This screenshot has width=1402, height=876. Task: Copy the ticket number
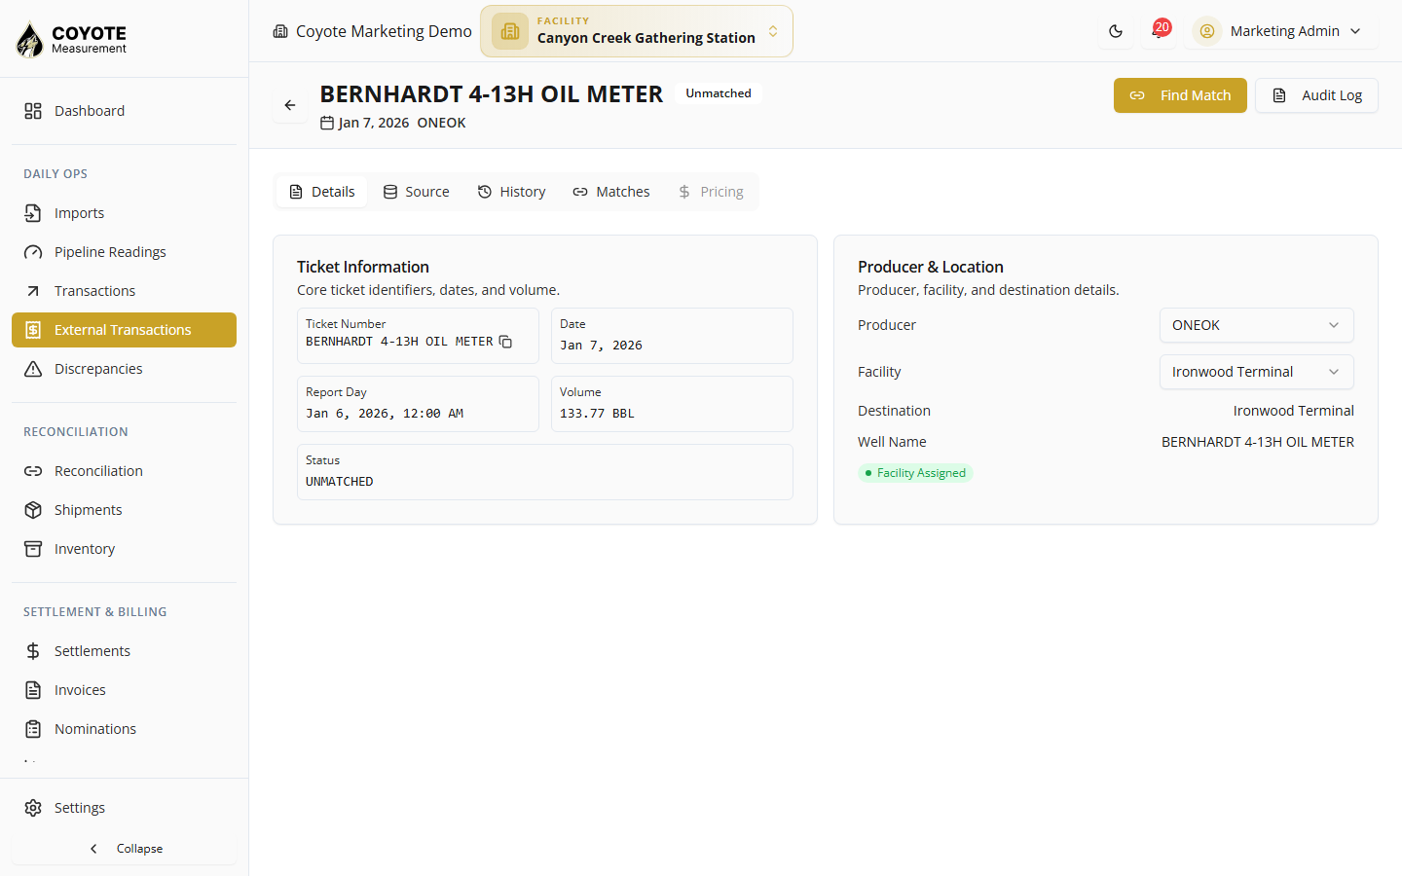pyautogui.click(x=505, y=342)
